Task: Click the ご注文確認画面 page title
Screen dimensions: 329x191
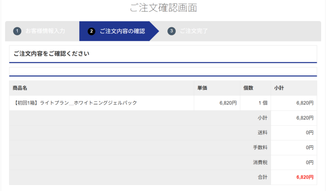Action: coord(163,8)
